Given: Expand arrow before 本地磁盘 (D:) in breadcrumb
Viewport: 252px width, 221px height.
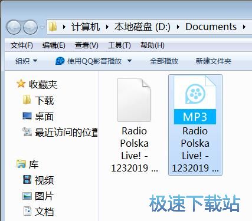Looking at the screenshot, I should 107,27.
